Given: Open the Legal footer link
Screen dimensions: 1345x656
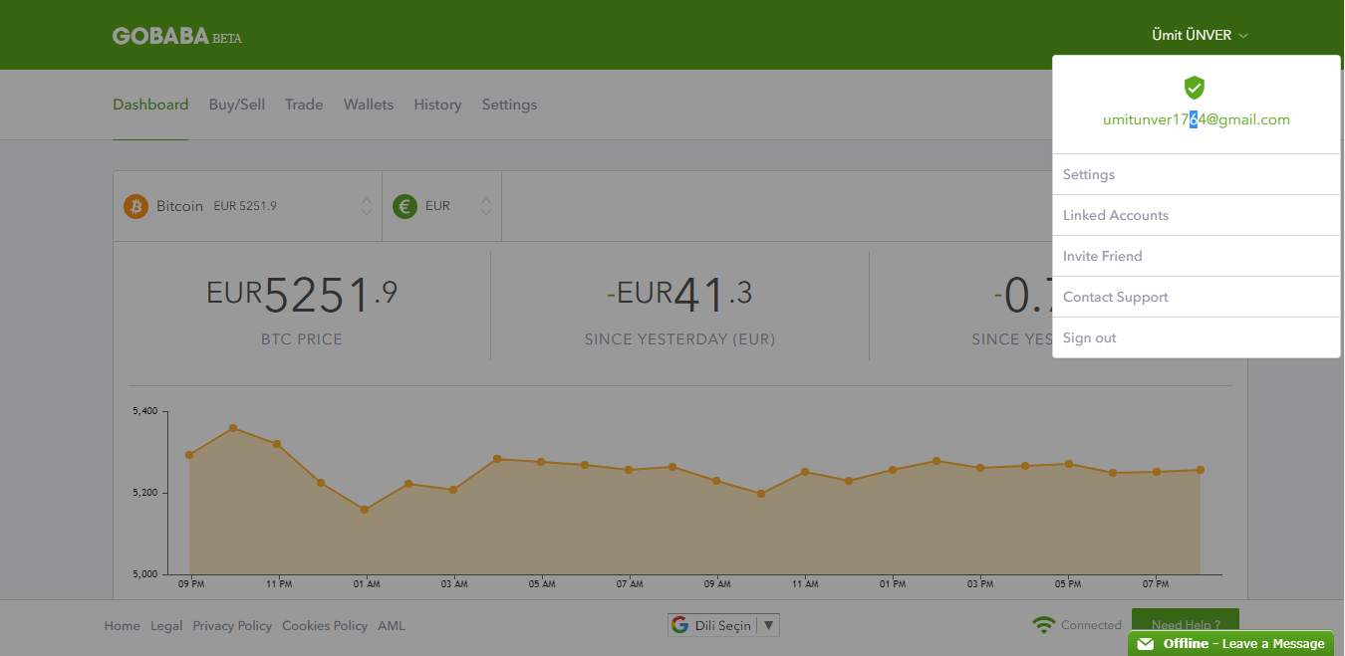Looking at the screenshot, I should point(166,626).
